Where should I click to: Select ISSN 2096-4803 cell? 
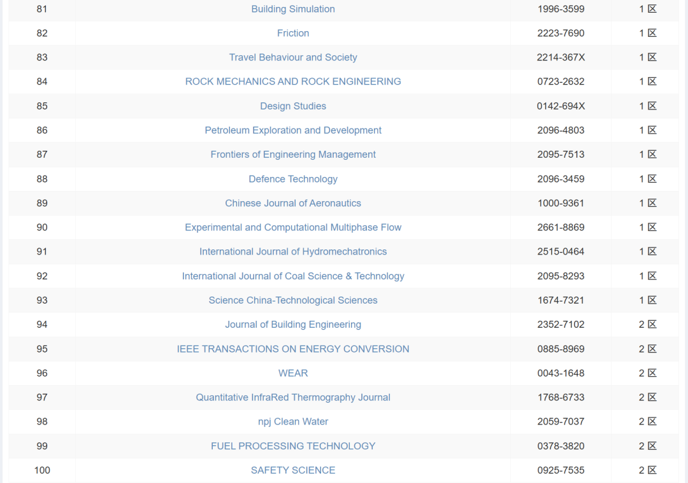coord(561,130)
